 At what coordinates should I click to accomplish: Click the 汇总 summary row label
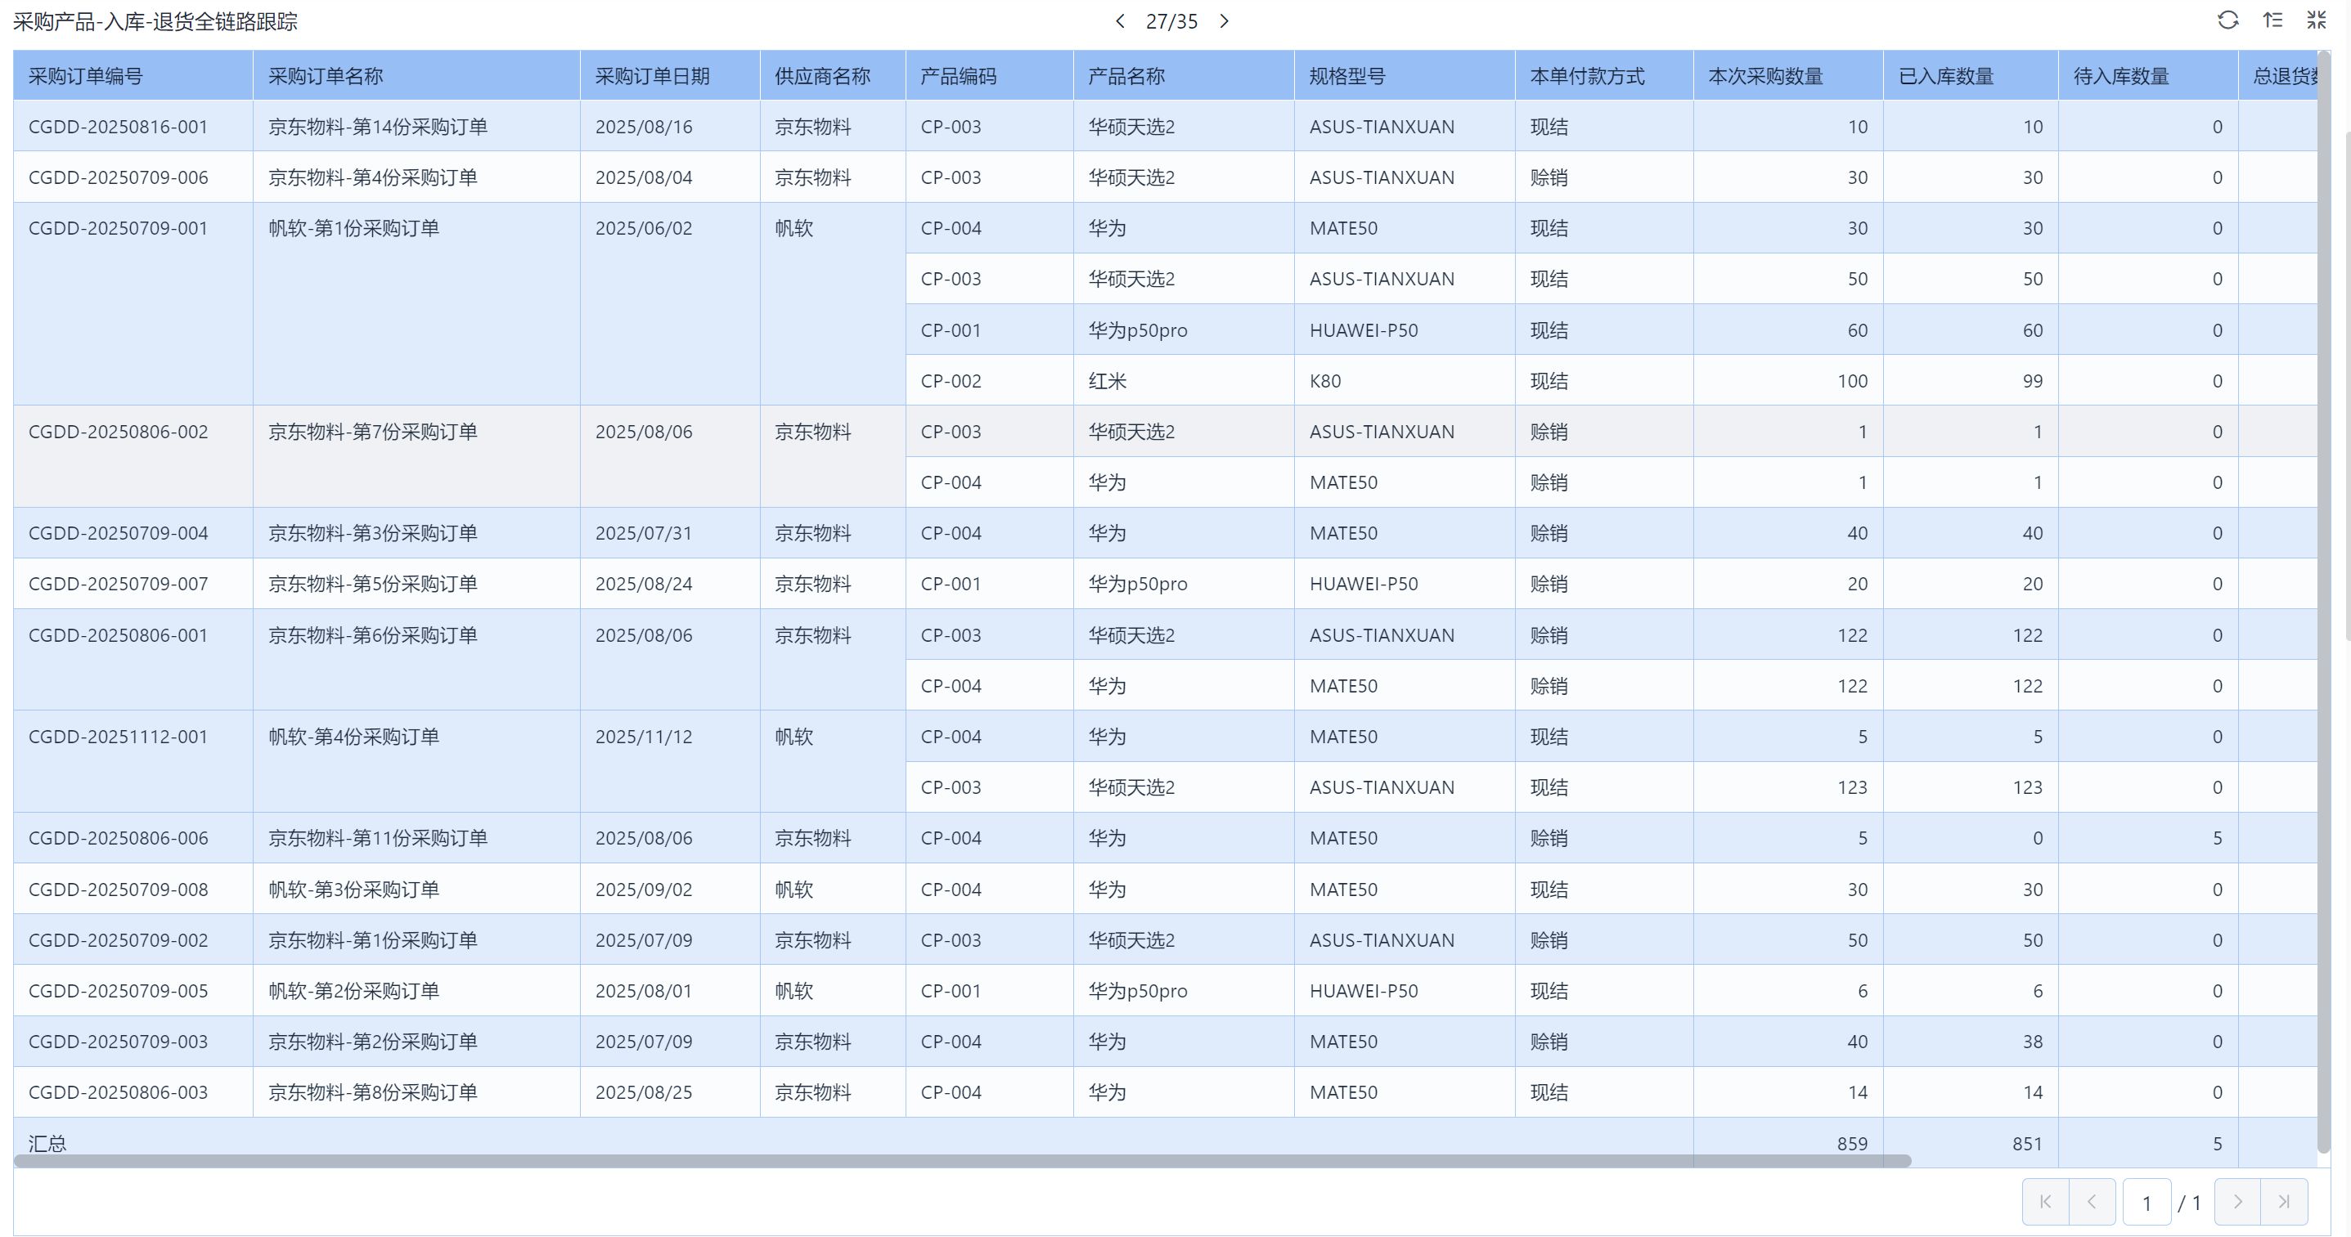click(47, 1142)
